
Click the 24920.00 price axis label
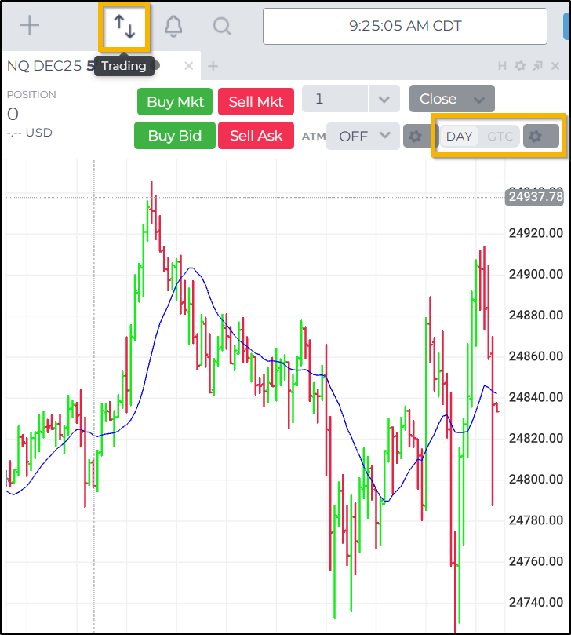pyautogui.click(x=536, y=233)
